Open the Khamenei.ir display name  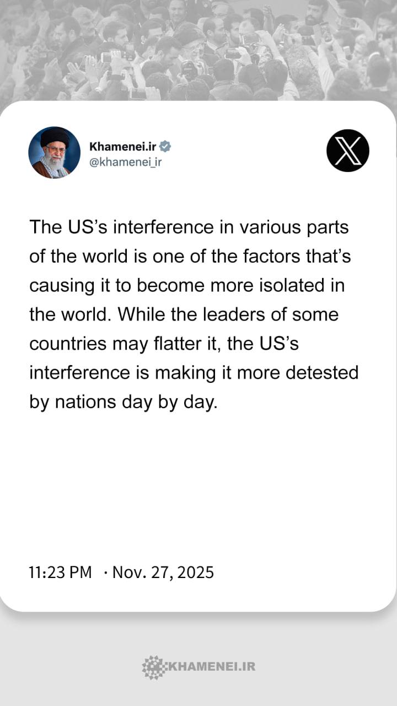click(122, 147)
